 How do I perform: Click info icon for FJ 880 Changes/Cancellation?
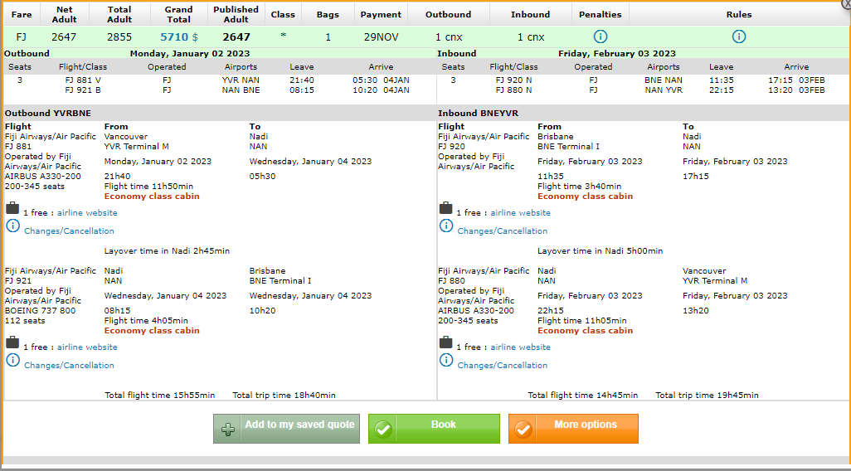click(445, 360)
